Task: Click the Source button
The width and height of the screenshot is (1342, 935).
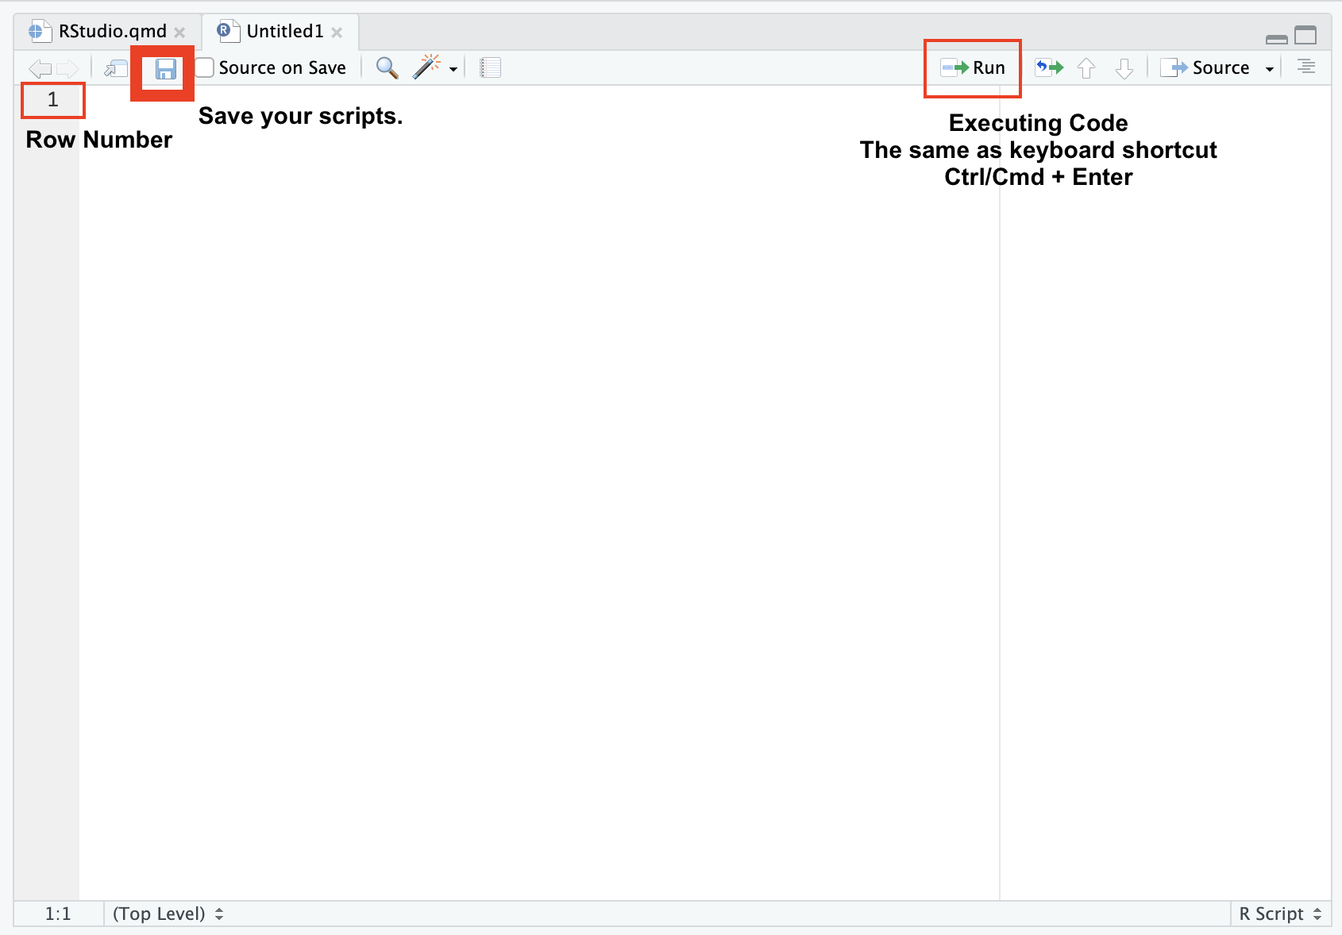Action: coord(1207,68)
